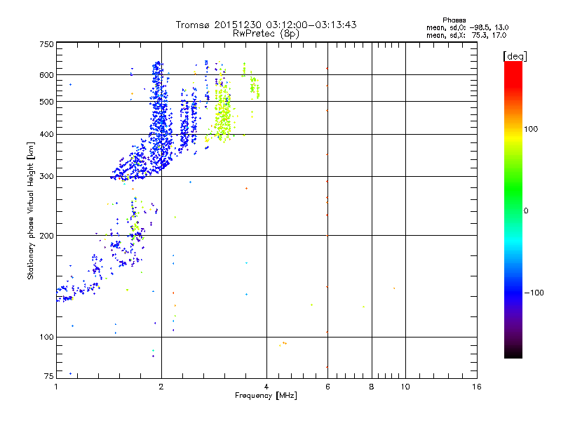Click the colorbar tick label "100"
The image size is (561, 421).
pos(531,129)
